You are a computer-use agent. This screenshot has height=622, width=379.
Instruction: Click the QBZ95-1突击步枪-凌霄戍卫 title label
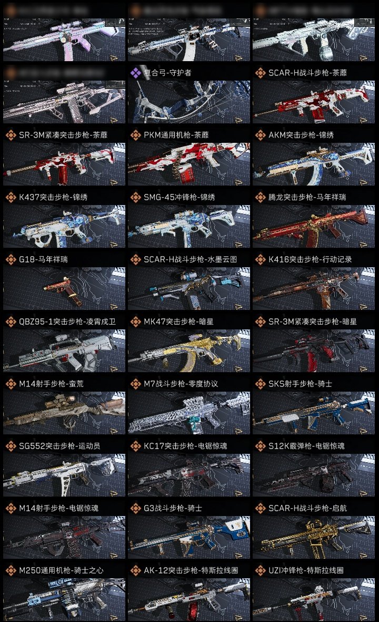[x=67, y=322]
